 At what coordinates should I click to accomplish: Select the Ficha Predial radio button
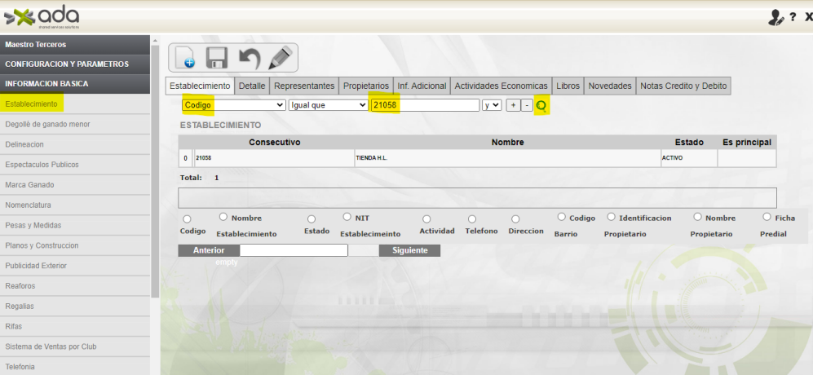767,217
